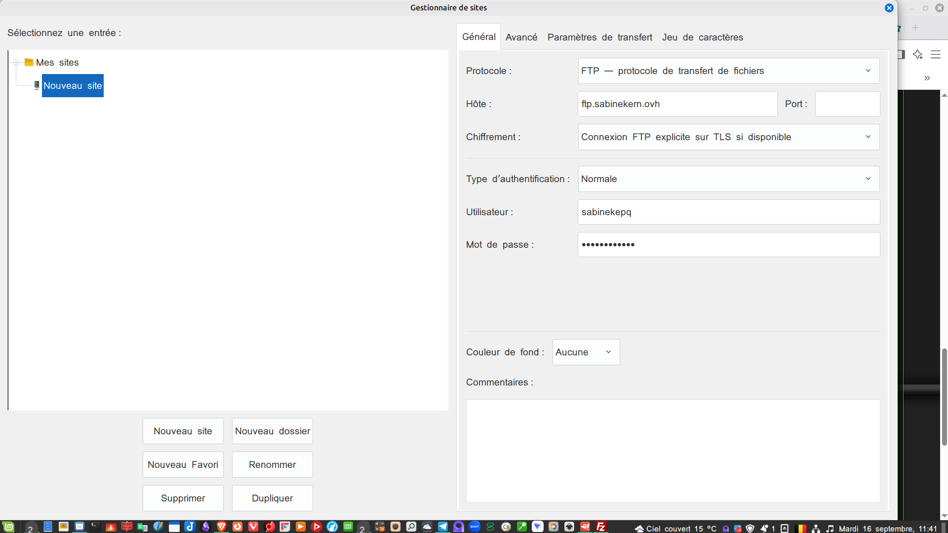Select the Nouveau site server entry
Screen dimensions: 948x533
pyautogui.click(x=73, y=86)
